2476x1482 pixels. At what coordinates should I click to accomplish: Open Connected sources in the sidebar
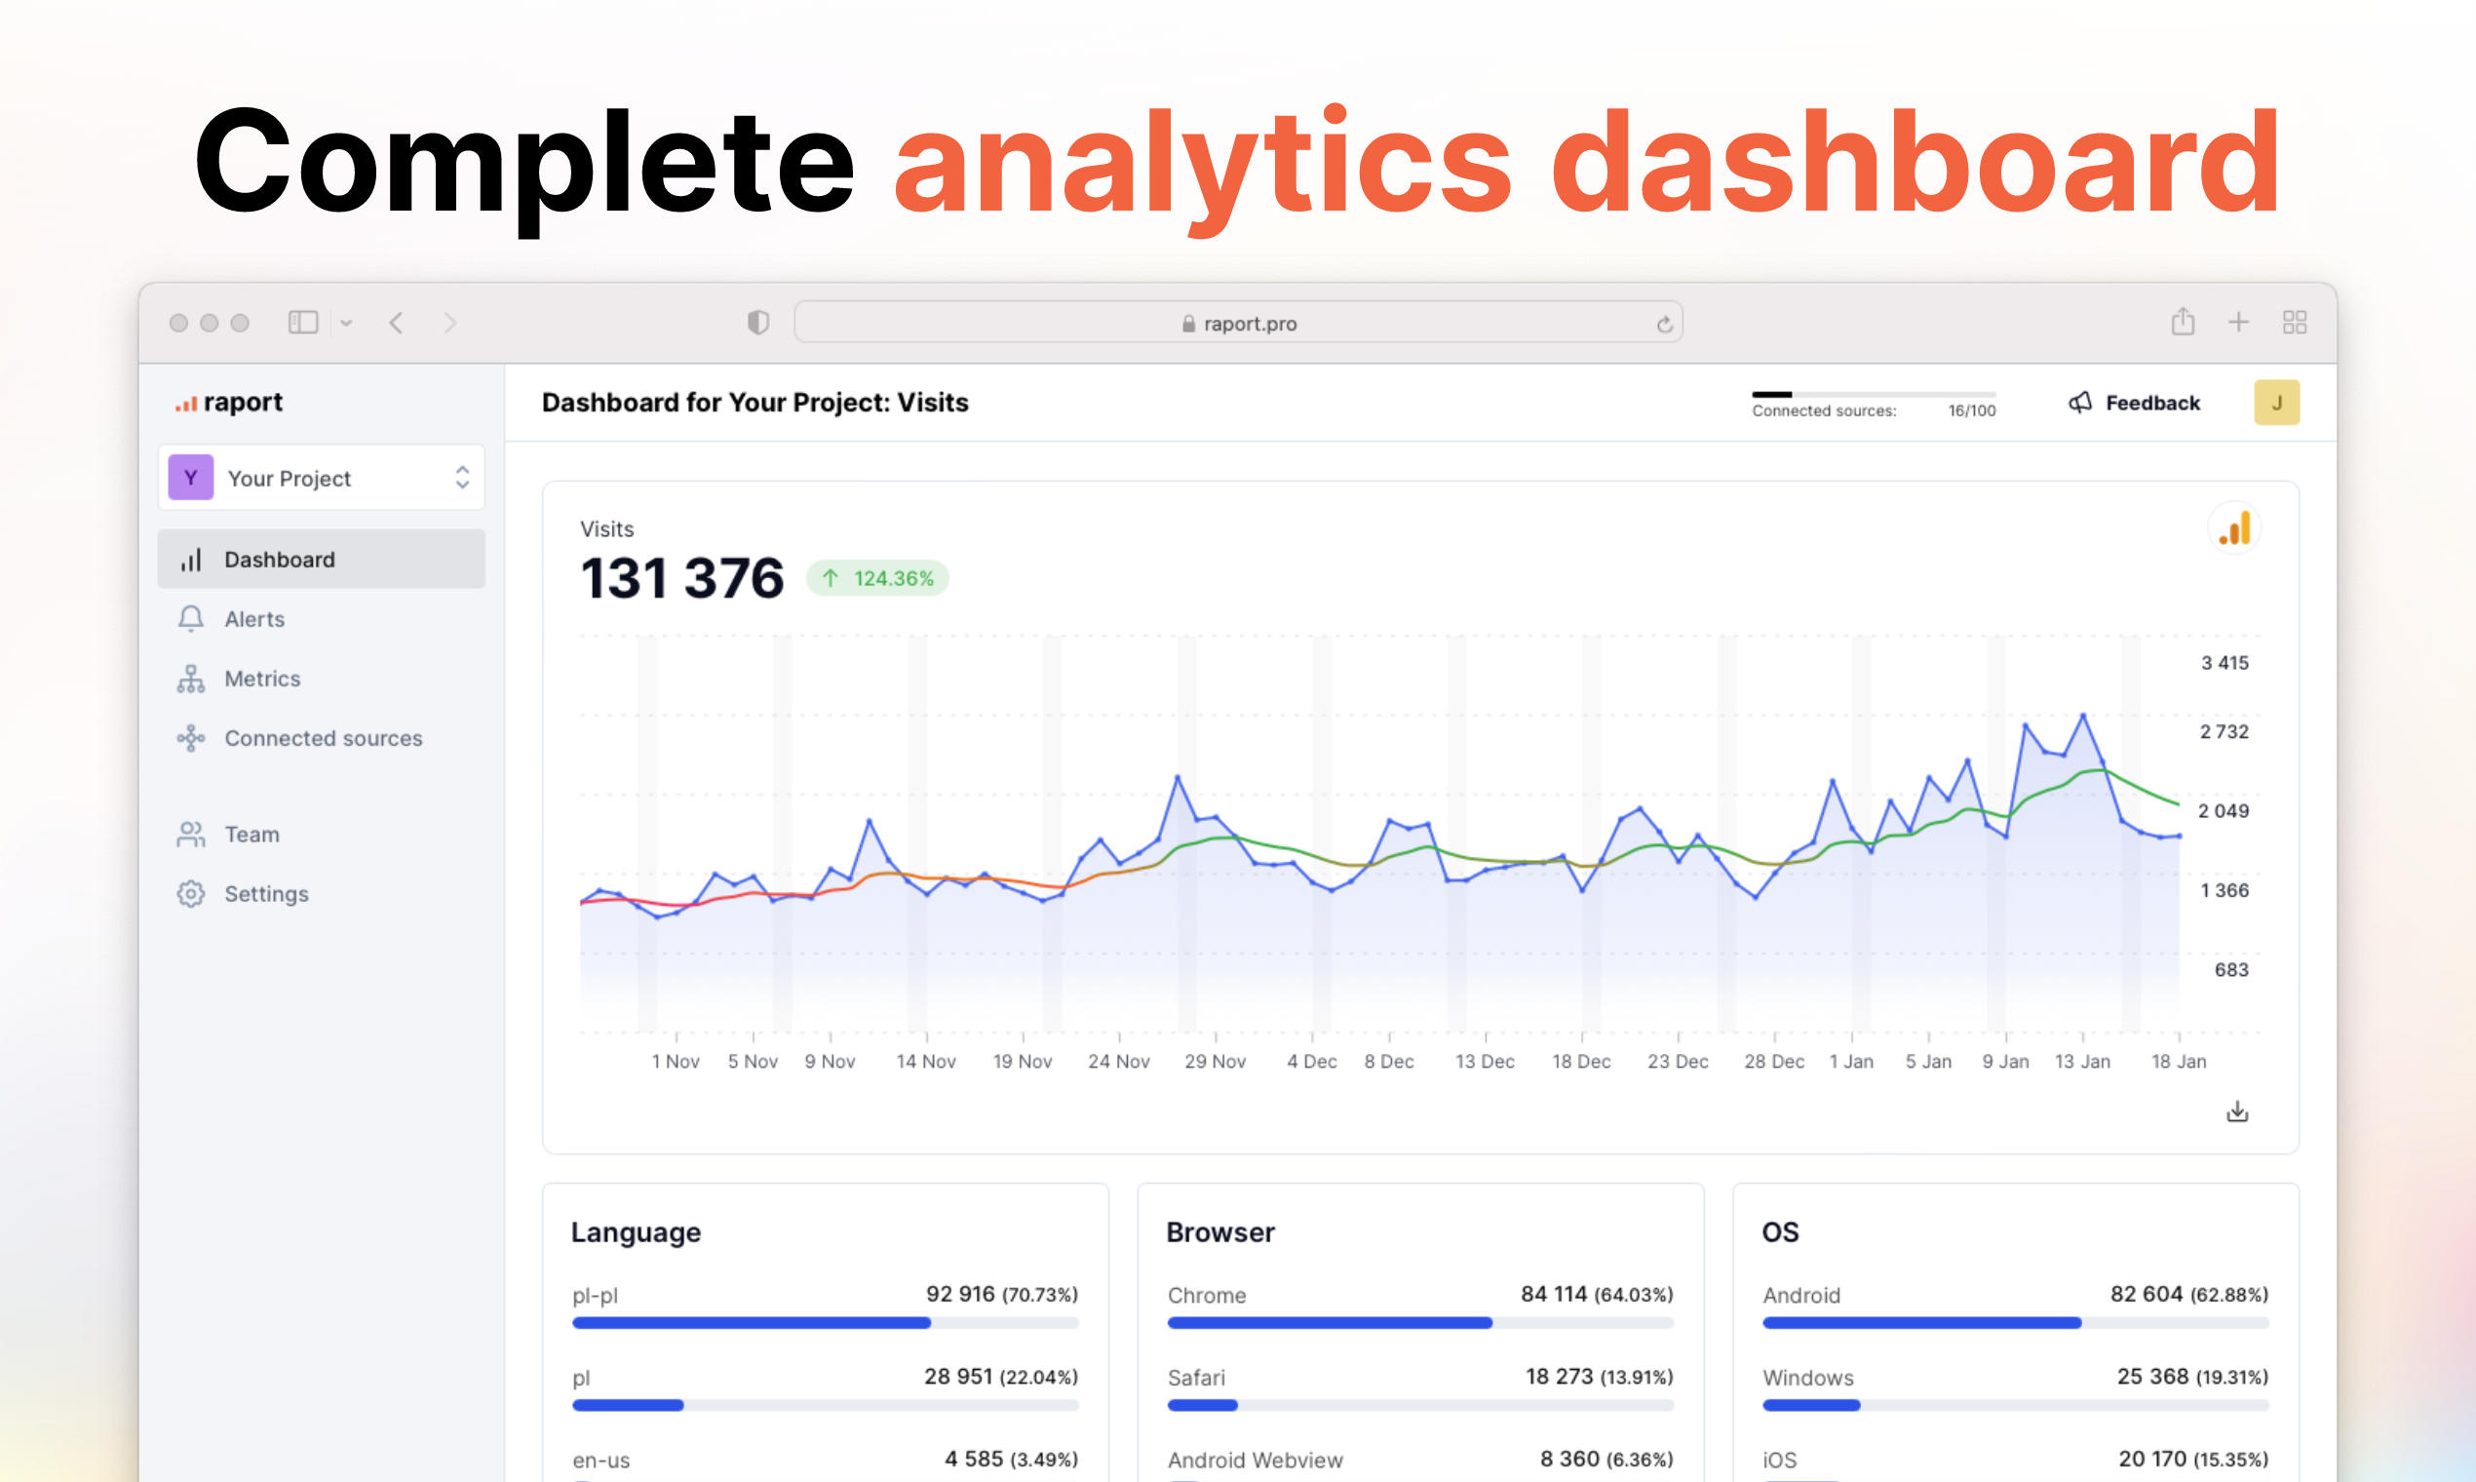click(x=323, y=738)
